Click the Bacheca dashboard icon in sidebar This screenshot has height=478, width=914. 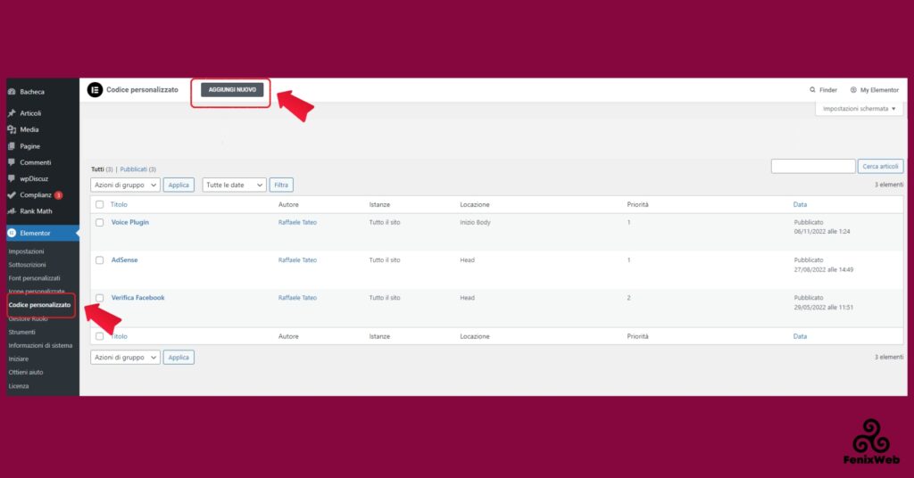[x=12, y=92]
